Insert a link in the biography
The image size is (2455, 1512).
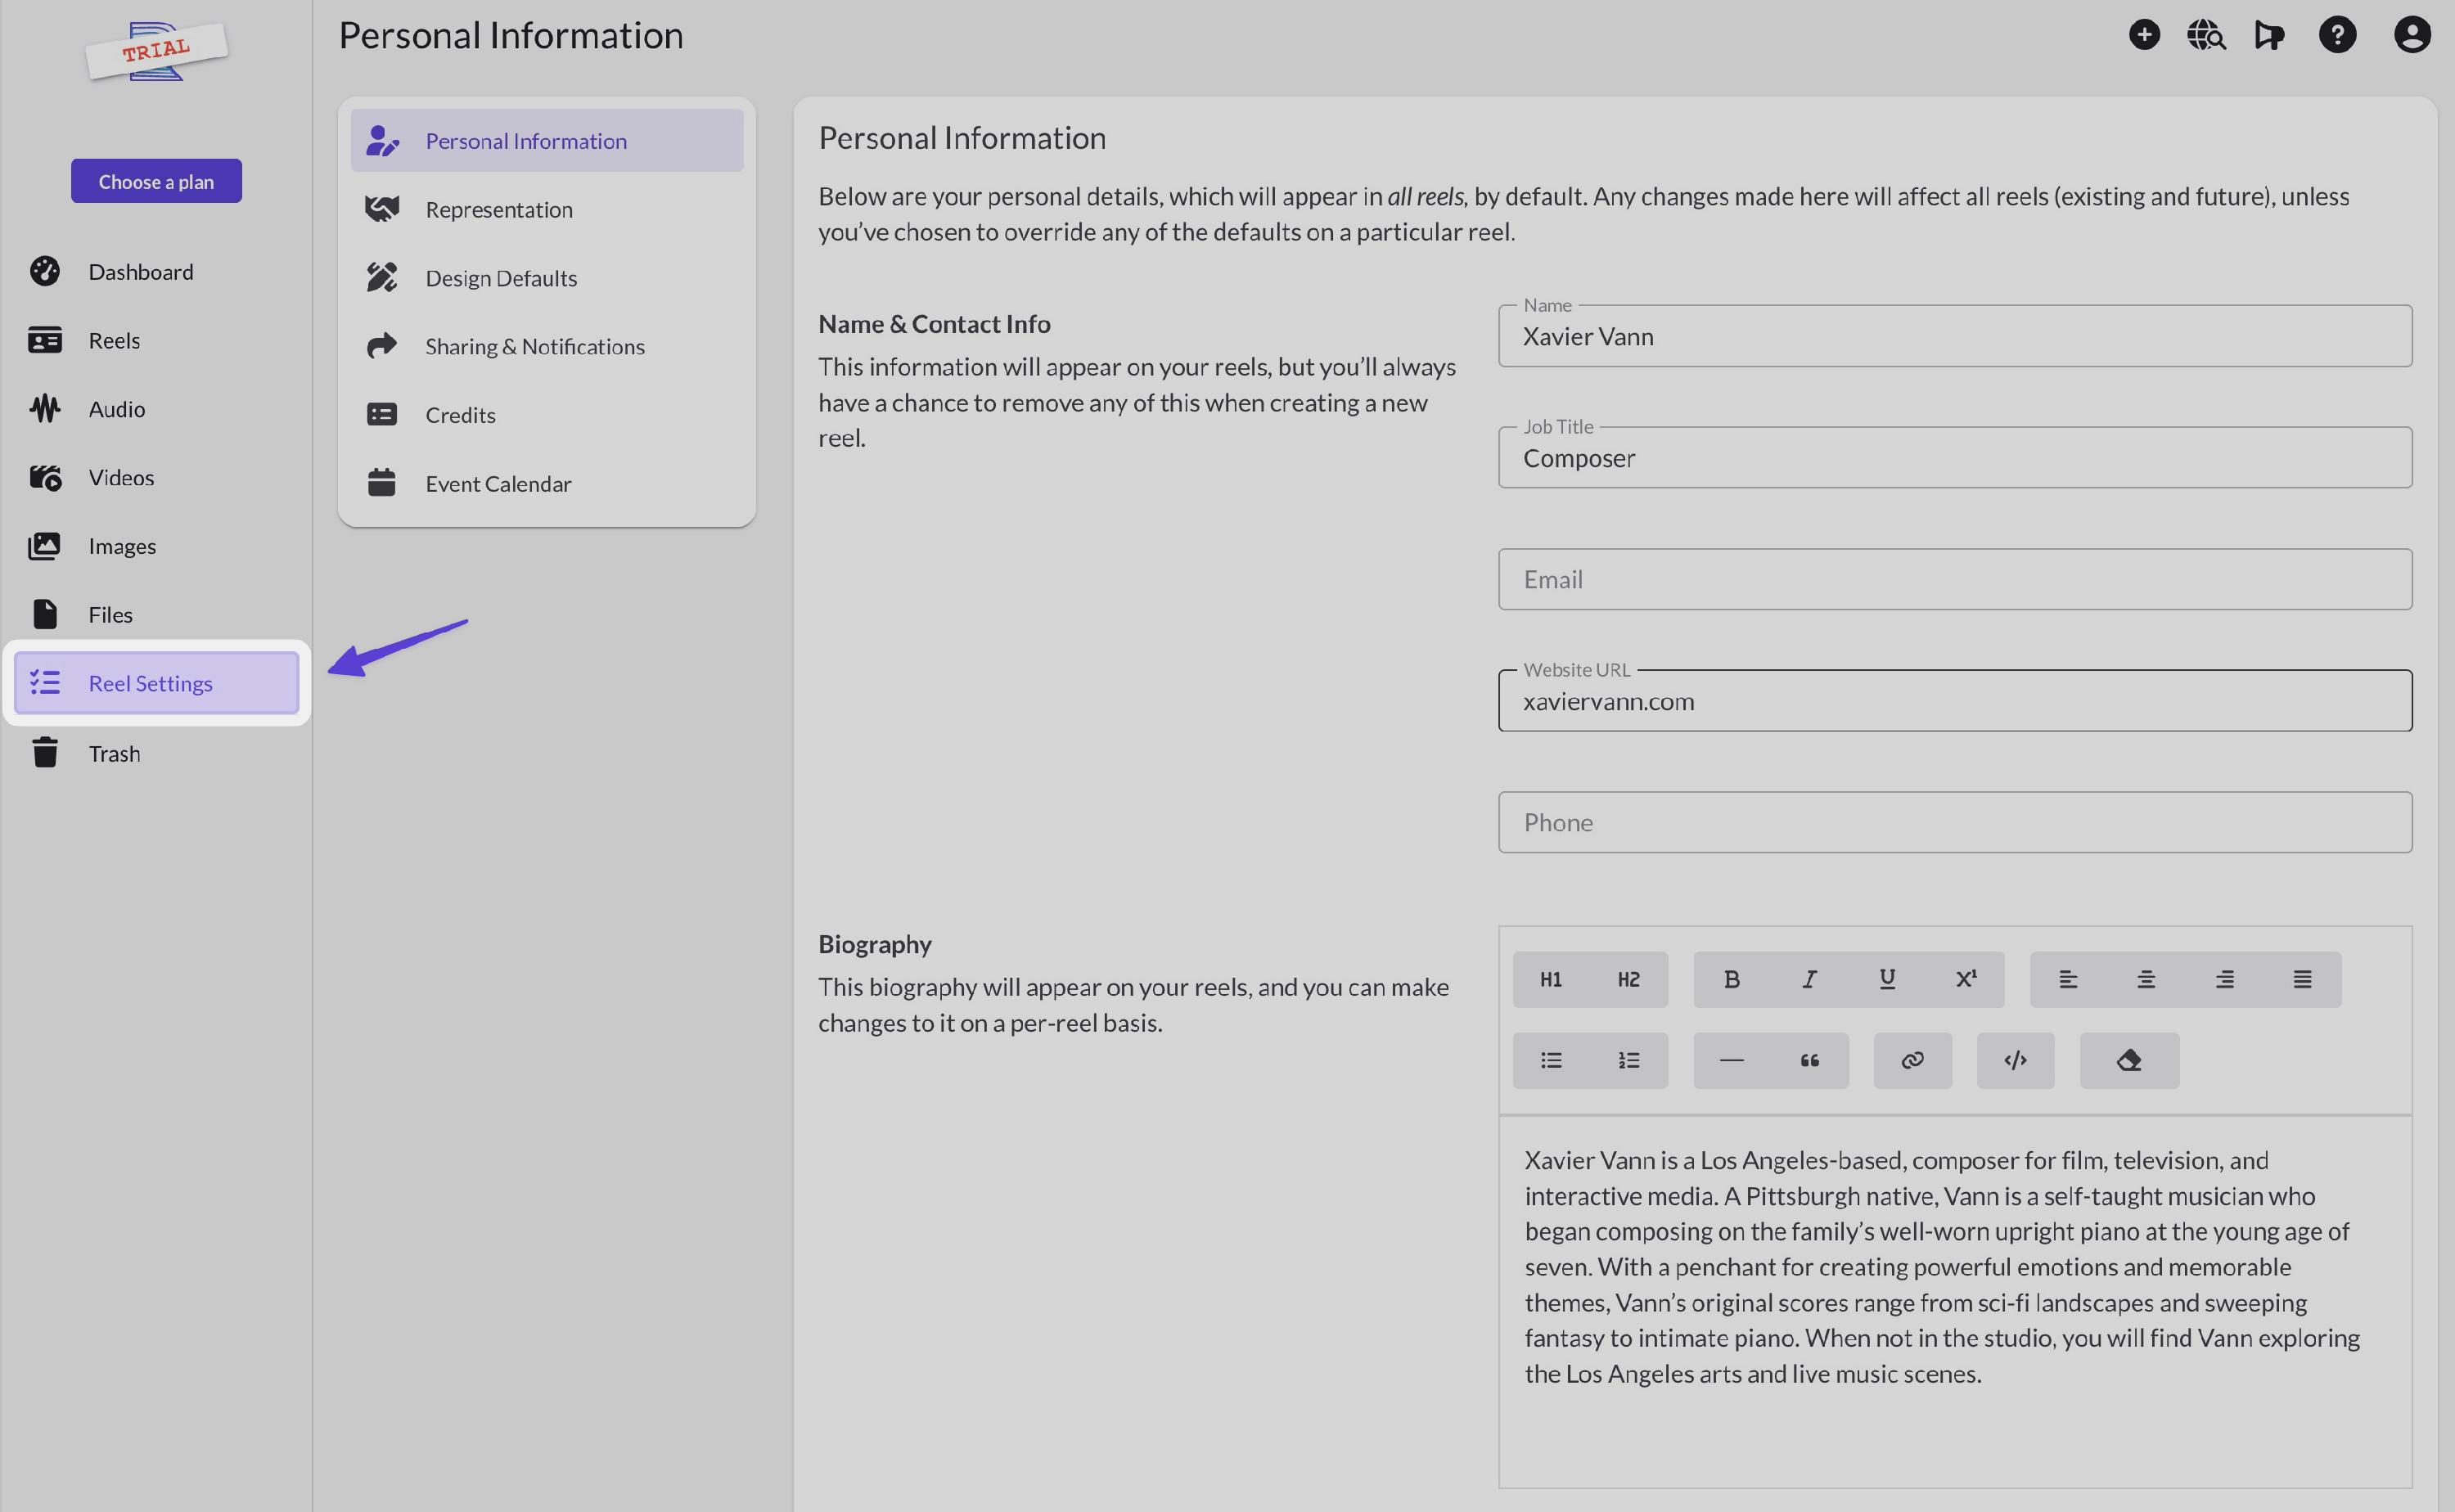[x=1912, y=1060]
